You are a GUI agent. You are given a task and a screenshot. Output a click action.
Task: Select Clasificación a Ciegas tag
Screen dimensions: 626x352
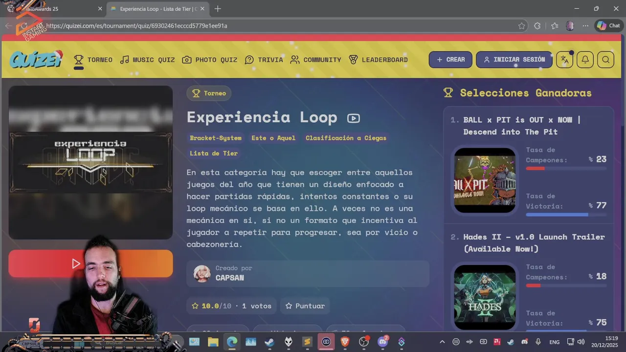coord(346,138)
